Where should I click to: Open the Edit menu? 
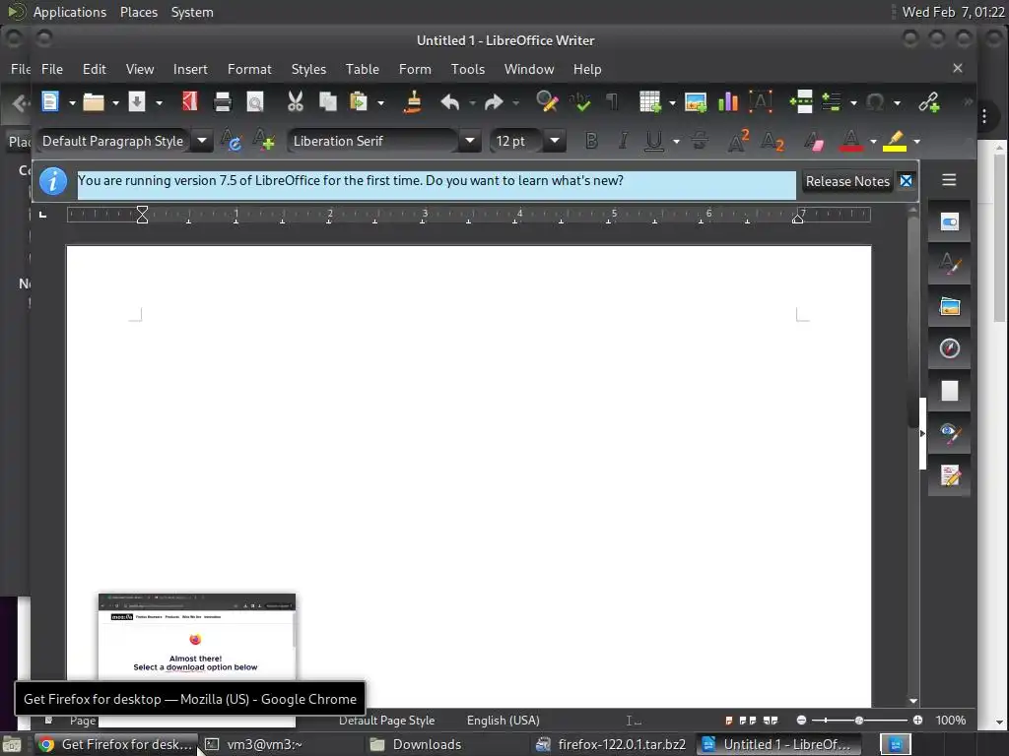click(94, 69)
